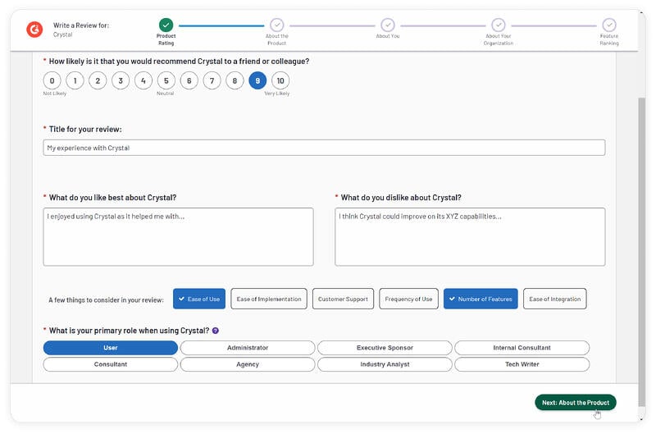
Task: Open About Your Organization step icon
Action: point(499,25)
